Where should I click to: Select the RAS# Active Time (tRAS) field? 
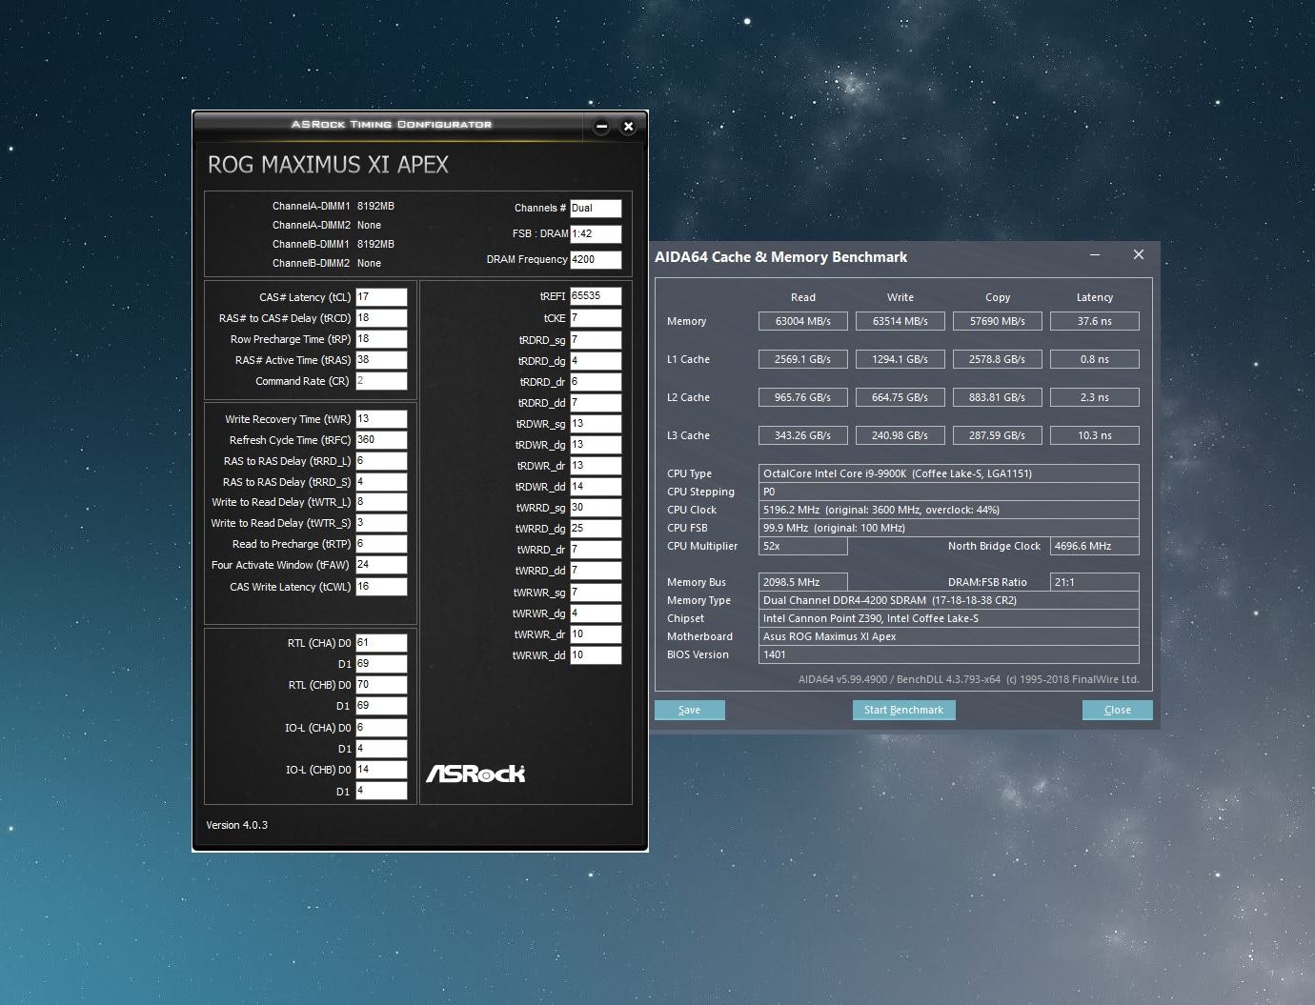point(381,360)
